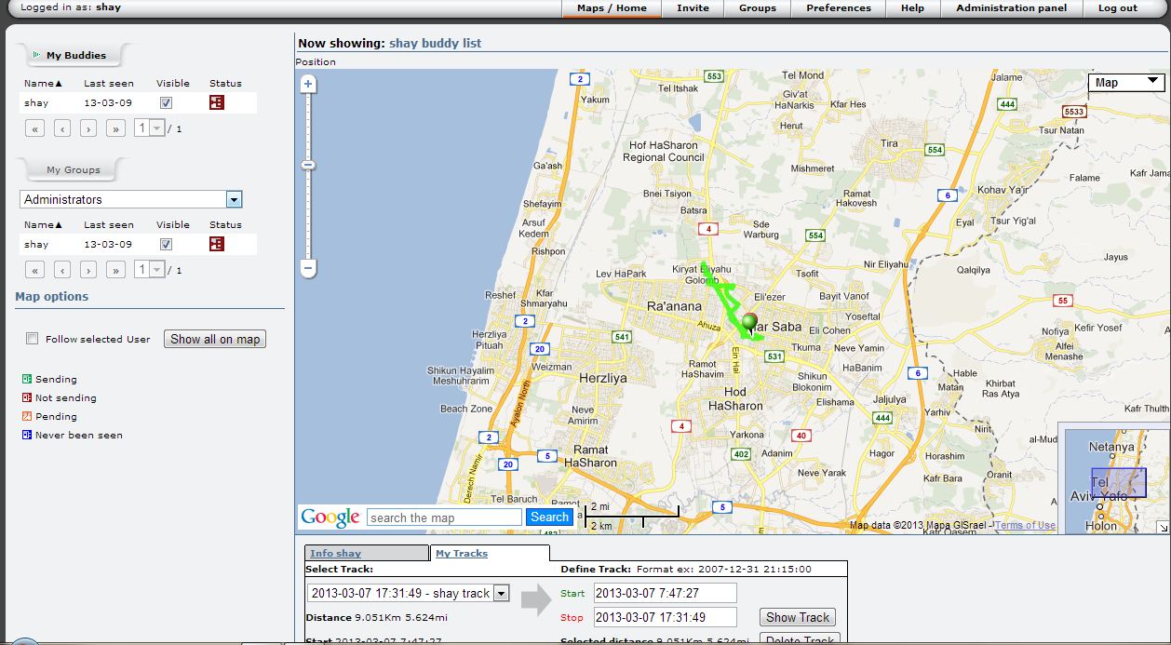Open the Map type dropdown

click(1125, 83)
